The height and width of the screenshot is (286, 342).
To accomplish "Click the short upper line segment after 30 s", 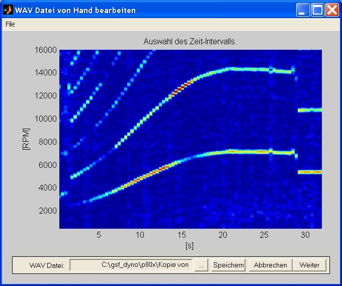I will pos(310,110).
